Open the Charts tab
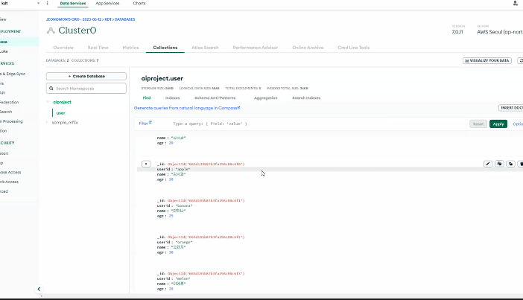 [139, 3]
